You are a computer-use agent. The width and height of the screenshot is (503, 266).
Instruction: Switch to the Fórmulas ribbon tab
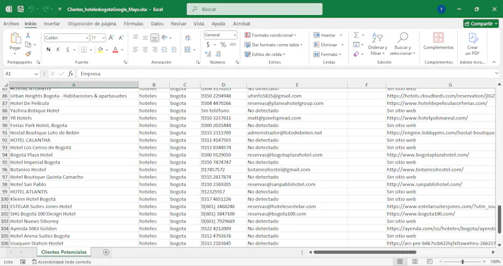click(x=133, y=23)
